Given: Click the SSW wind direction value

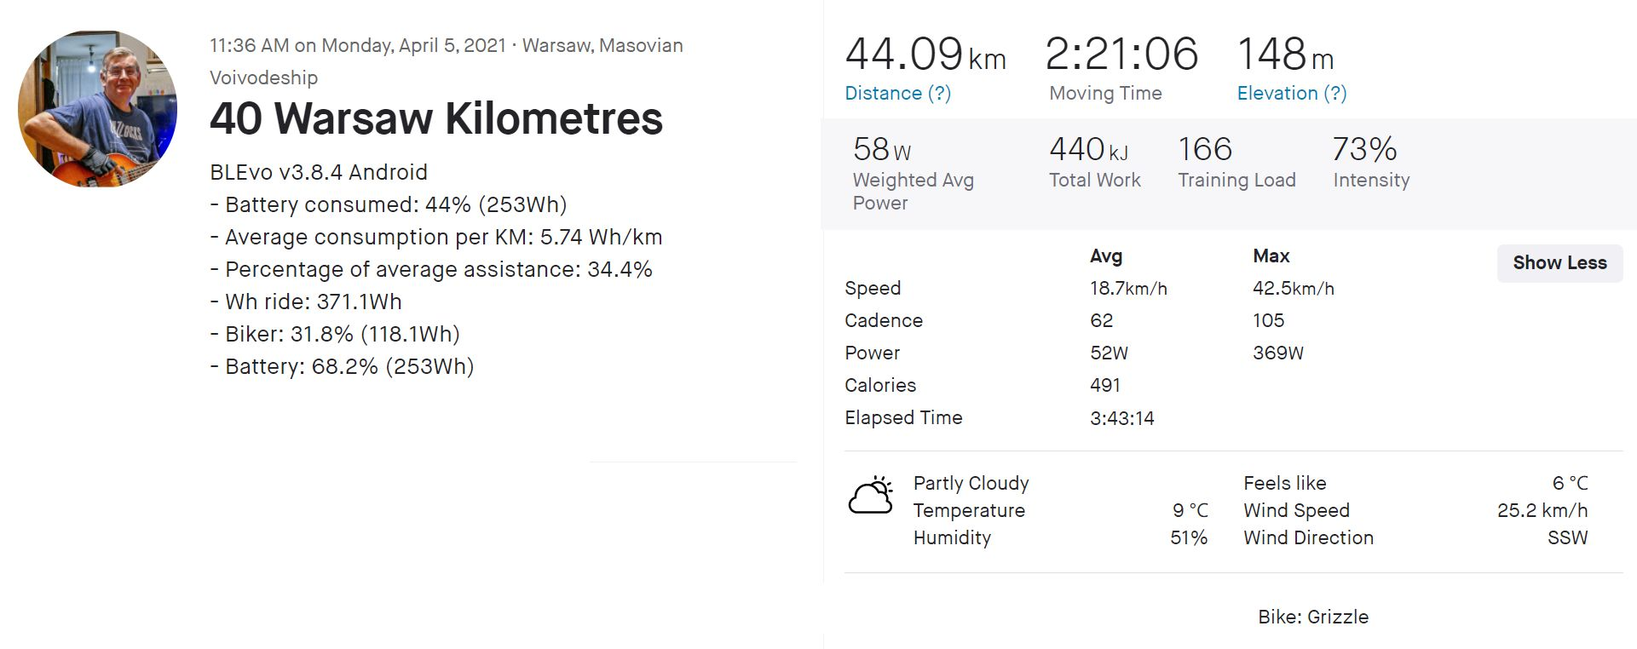Looking at the screenshot, I should tap(1567, 538).
